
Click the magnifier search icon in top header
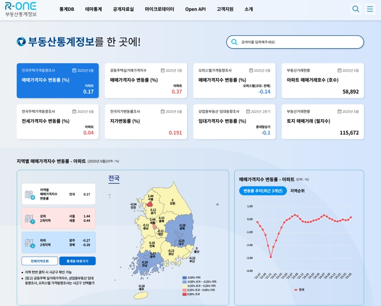[x=356, y=9]
